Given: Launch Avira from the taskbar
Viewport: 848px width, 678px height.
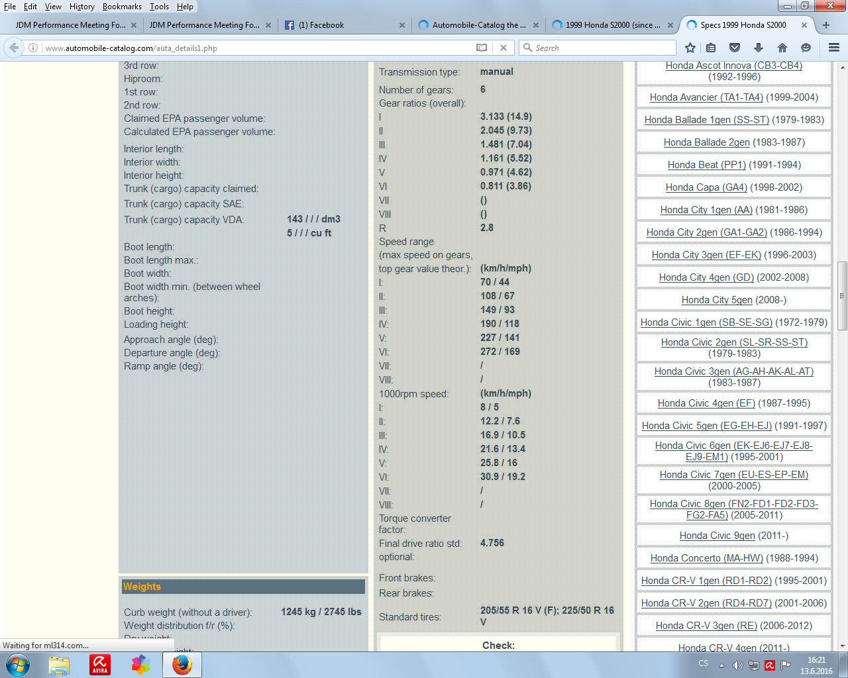Looking at the screenshot, I should click(x=100, y=665).
